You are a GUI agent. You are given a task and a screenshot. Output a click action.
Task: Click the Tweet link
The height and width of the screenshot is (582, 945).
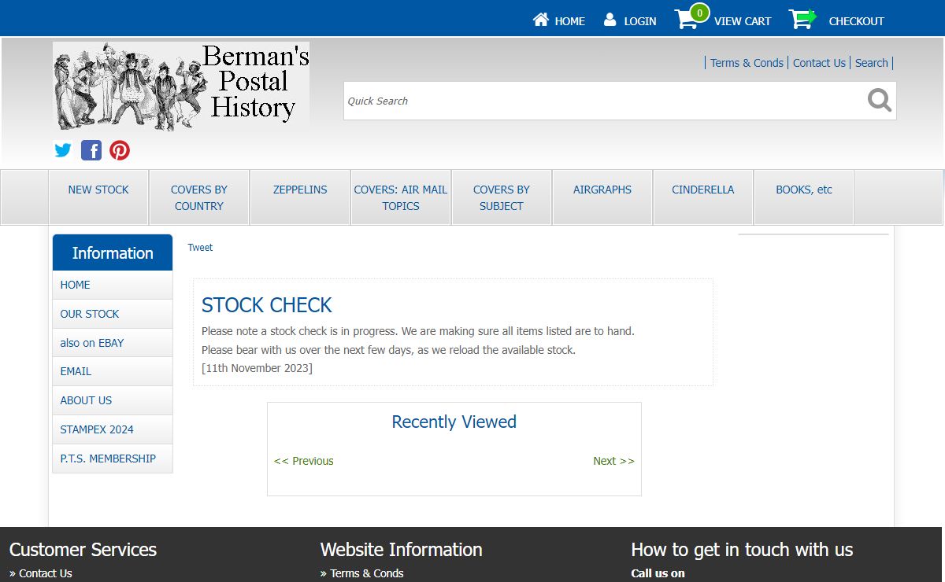[200, 247]
